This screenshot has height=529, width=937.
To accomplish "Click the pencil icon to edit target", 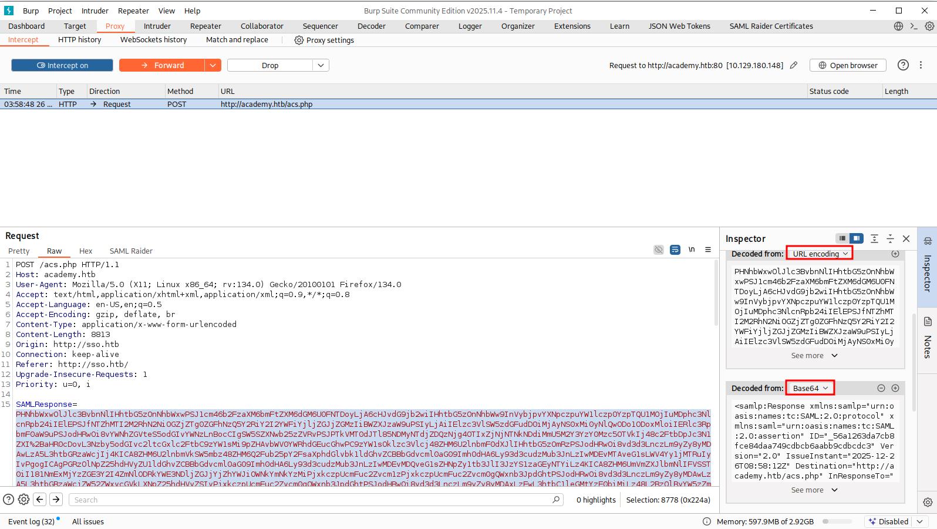I will coord(794,65).
